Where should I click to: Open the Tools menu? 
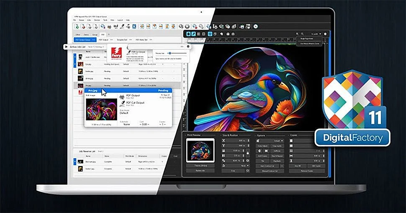click(x=105, y=20)
